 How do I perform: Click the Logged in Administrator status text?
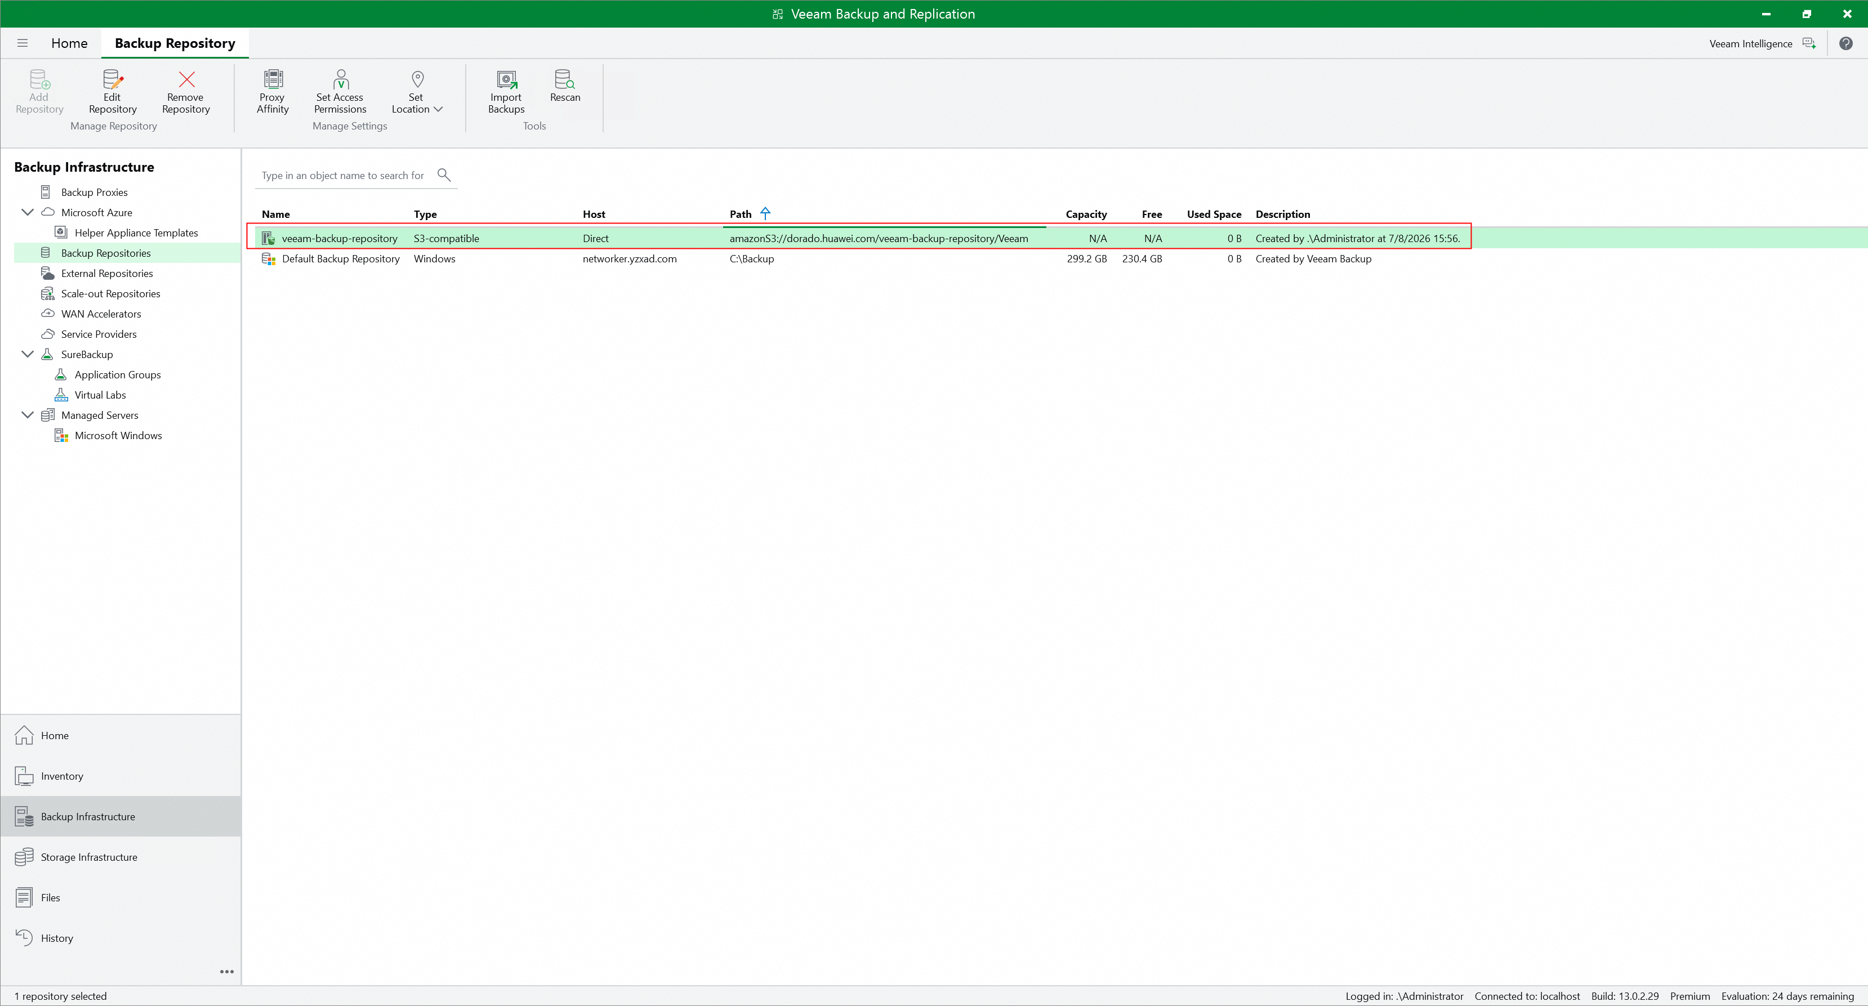click(1405, 996)
